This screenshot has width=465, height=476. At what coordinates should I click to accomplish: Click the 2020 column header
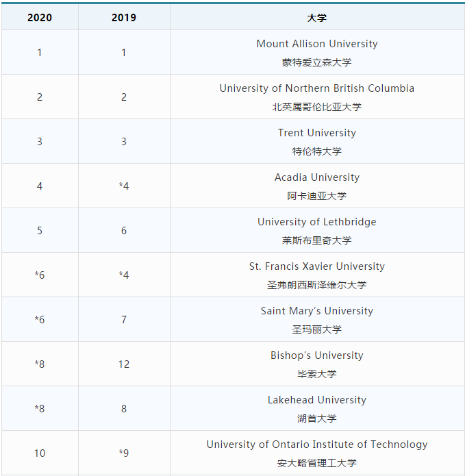tap(40, 17)
